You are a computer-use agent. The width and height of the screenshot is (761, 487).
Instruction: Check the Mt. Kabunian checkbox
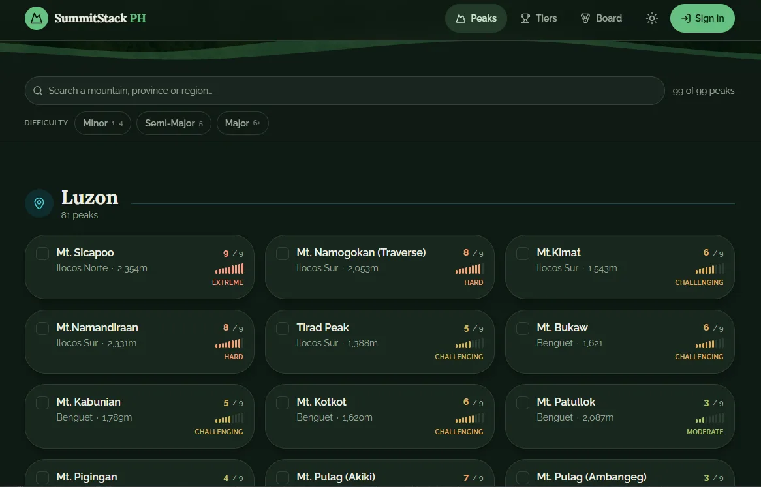click(x=42, y=403)
